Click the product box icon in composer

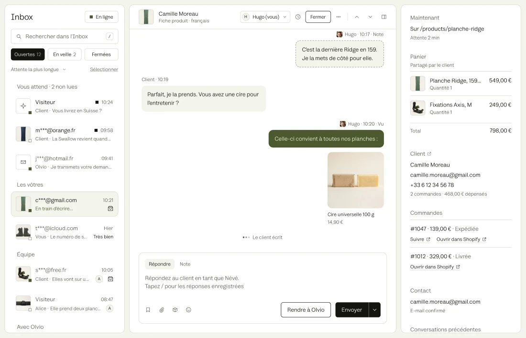(x=175, y=310)
